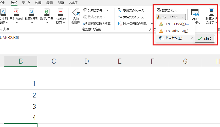Switch to the 校閲 ribbon tab
The height and width of the screenshot is (127, 220).
(x=38, y=3)
